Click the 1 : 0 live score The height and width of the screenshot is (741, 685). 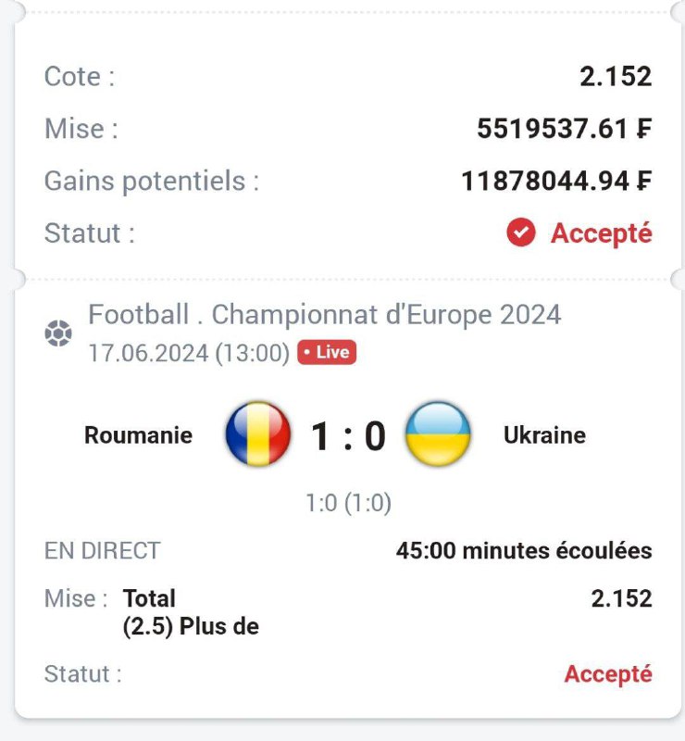[x=348, y=434]
